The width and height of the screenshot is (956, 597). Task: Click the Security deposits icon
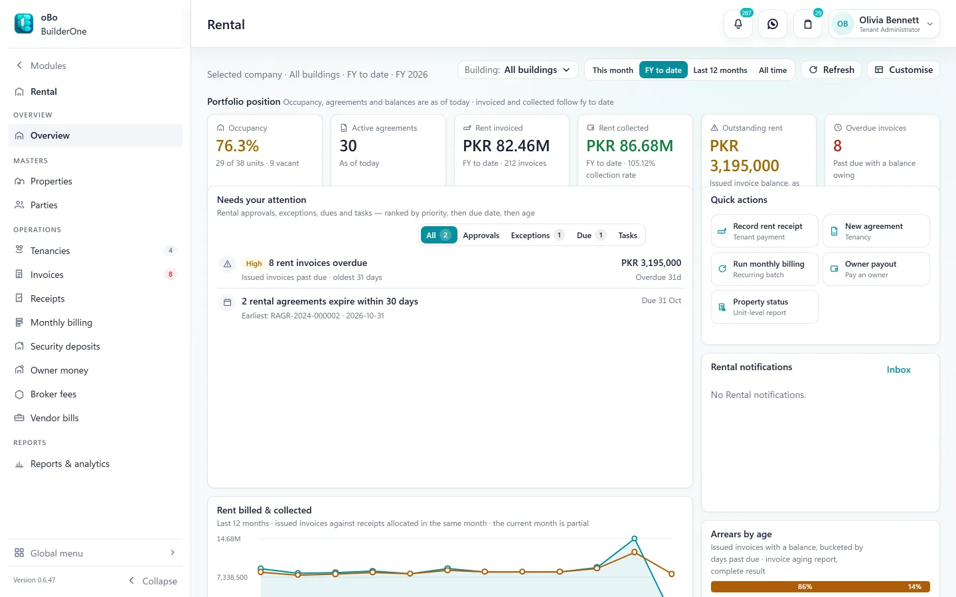coord(19,346)
